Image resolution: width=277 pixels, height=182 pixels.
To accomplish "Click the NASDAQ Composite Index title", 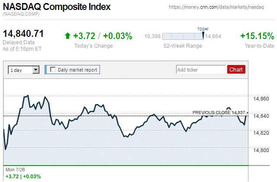I will (57, 7).
